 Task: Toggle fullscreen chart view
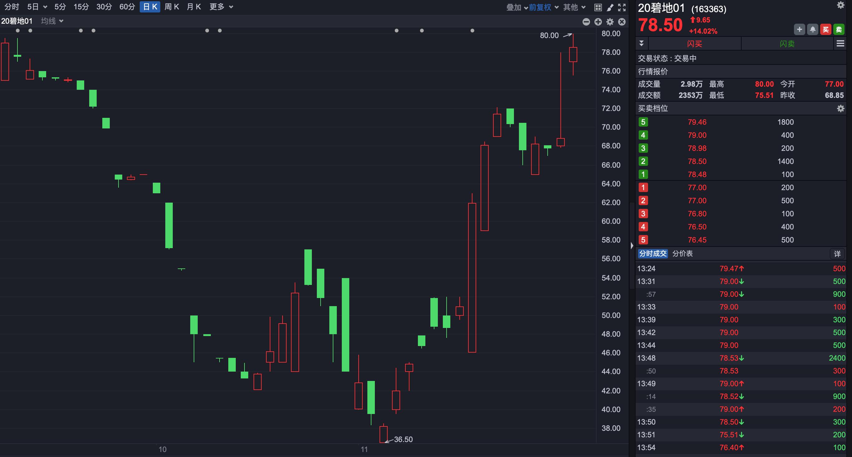click(622, 7)
